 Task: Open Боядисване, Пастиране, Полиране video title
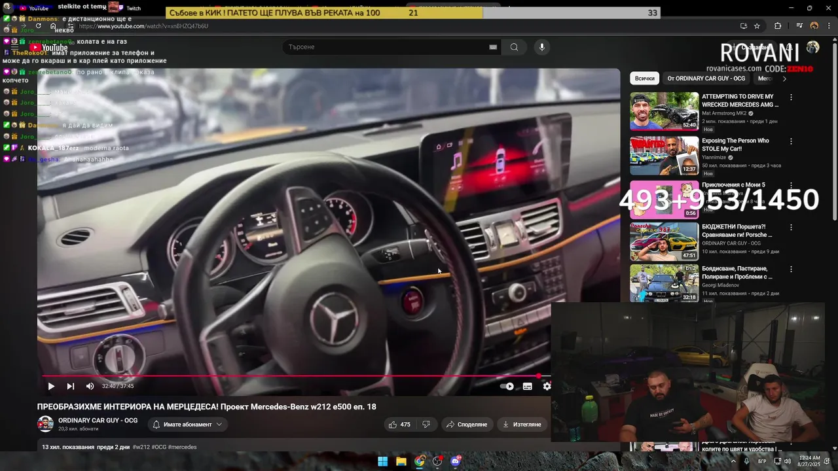tap(737, 273)
